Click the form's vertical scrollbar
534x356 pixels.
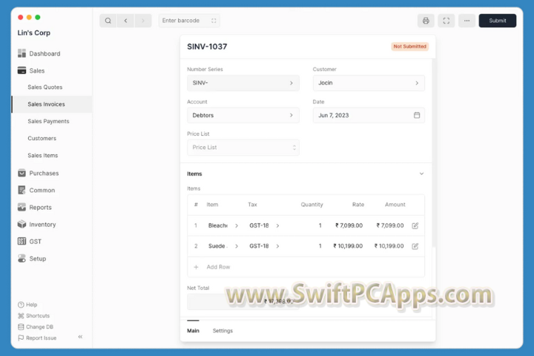[434, 153]
